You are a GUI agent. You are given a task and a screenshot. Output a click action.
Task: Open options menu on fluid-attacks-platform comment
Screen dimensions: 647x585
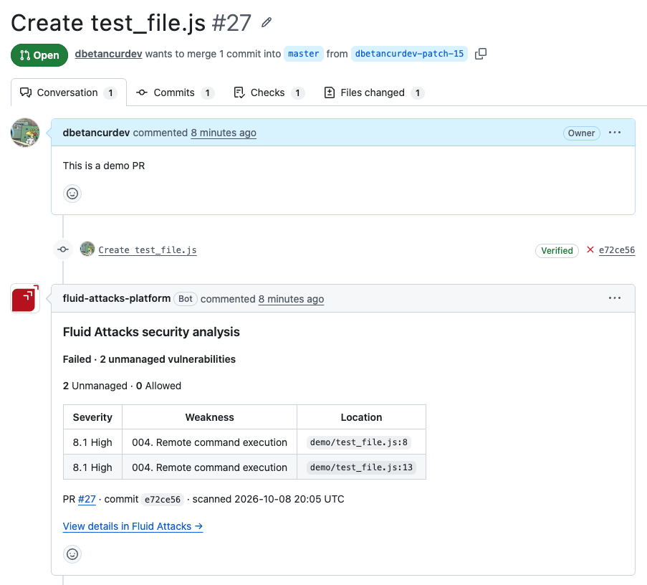point(615,298)
